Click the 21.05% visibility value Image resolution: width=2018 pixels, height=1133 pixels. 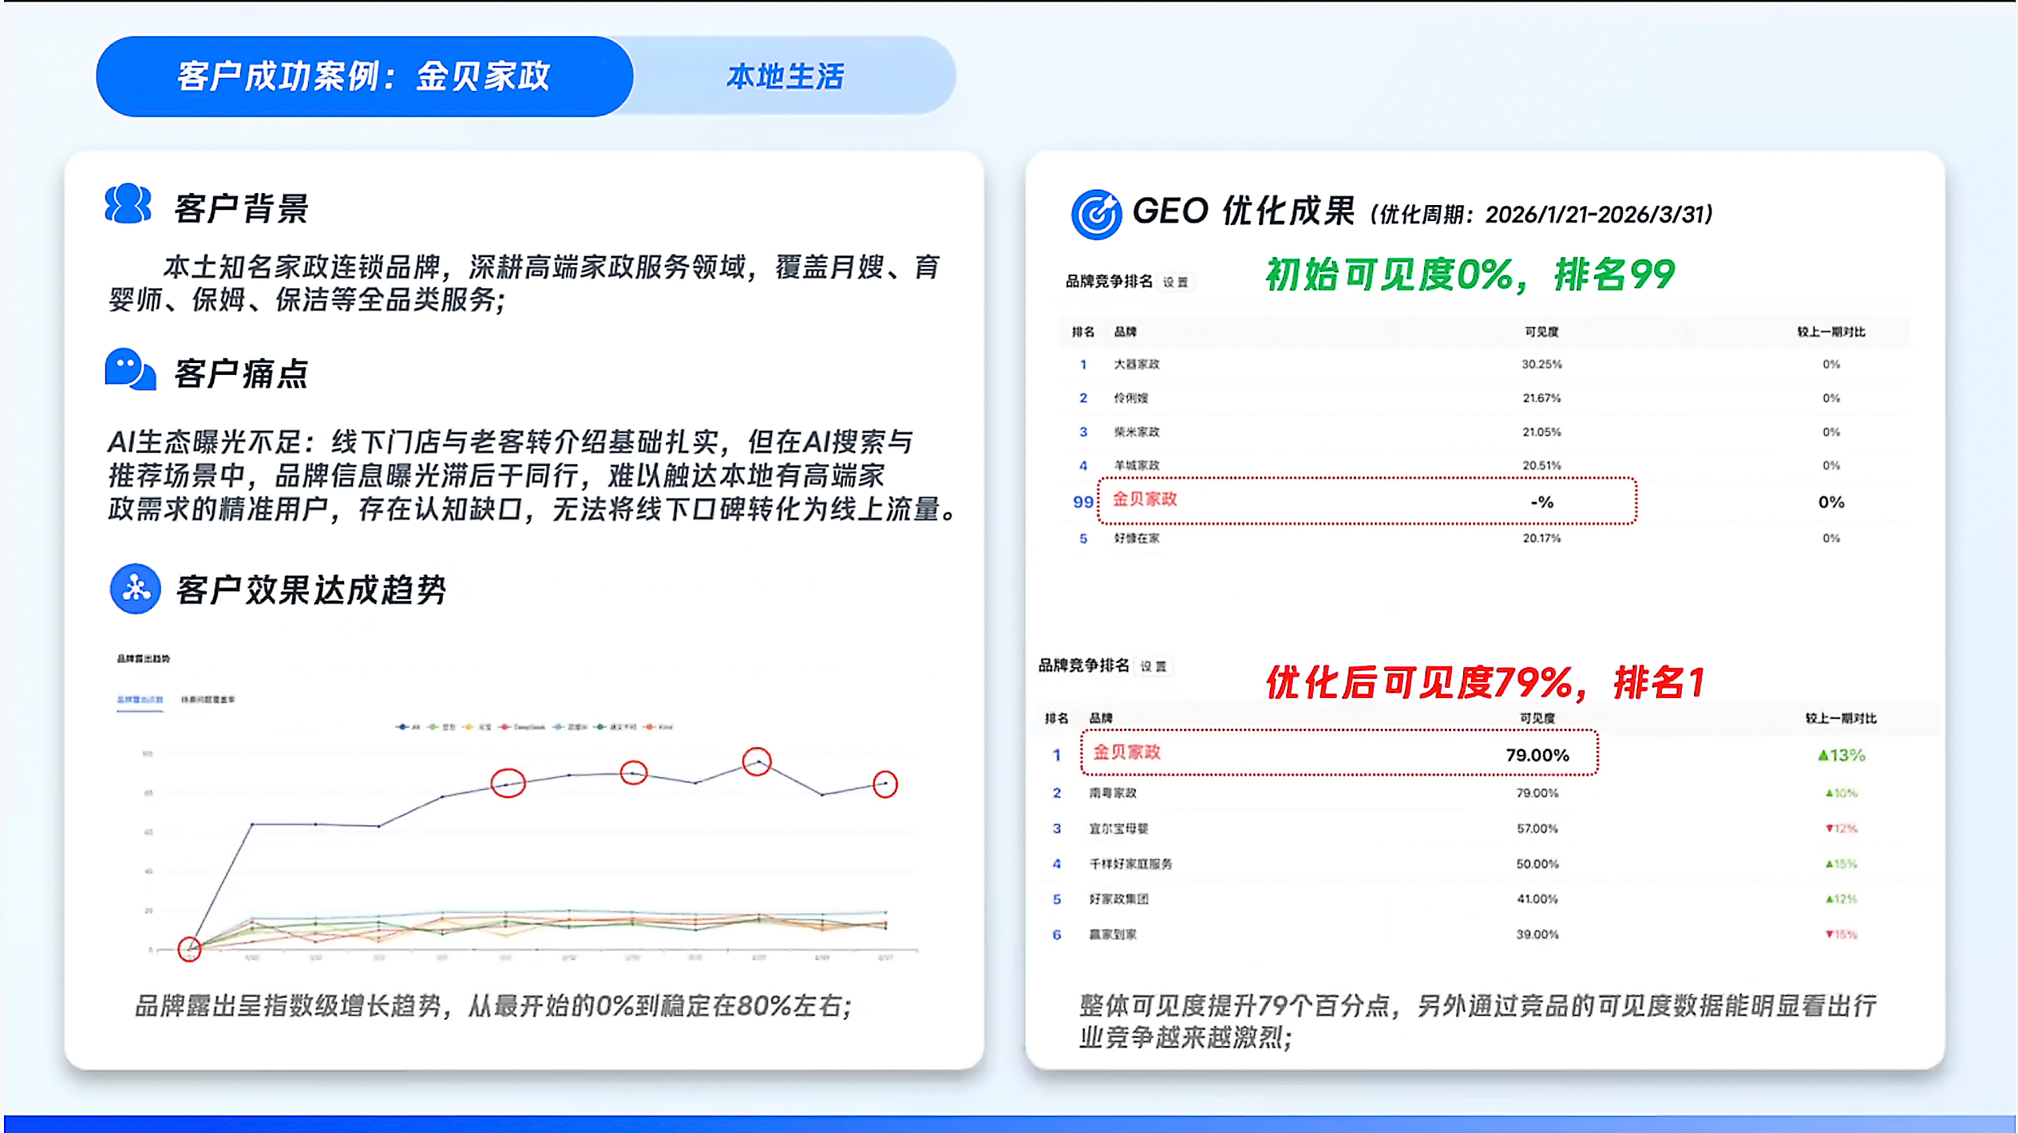click(1541, 432)
